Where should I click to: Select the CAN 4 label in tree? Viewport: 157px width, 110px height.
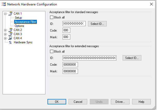pyautogui.click(x=18, y=38)
